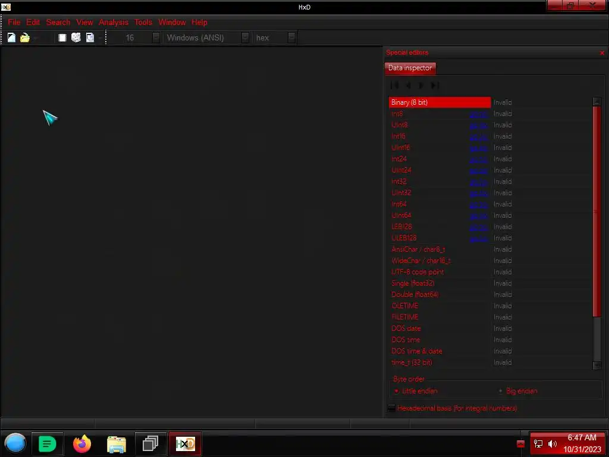The width and height of the screenshot is (609, 457).
Task: Select the Int24 row label
Action: 399,159
